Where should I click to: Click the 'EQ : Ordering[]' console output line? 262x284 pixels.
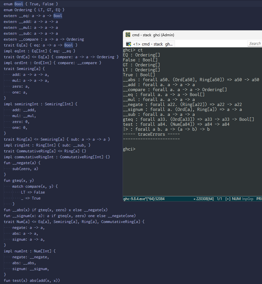(142, 55)
